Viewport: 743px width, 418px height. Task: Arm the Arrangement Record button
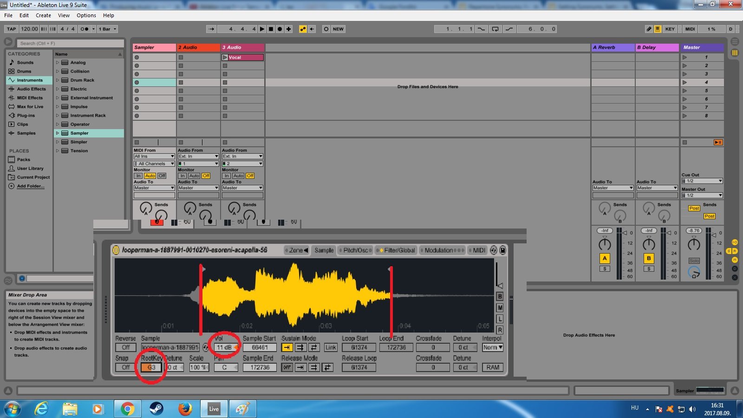280,29
